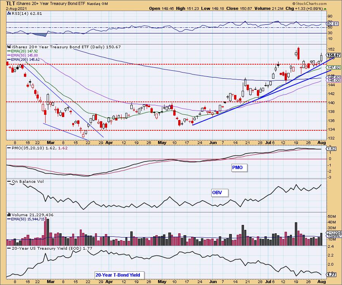Click the iShares (Daily) 150.67 price legend

[x=66, y=47]
